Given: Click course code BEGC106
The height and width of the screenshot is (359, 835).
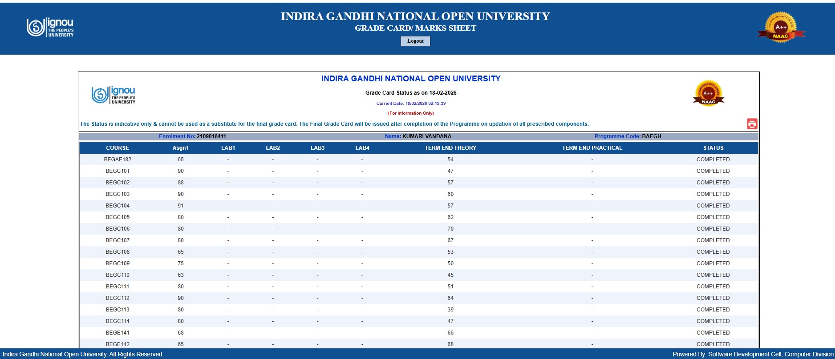Looking at the screenshot, I should [x=118, y=229].
